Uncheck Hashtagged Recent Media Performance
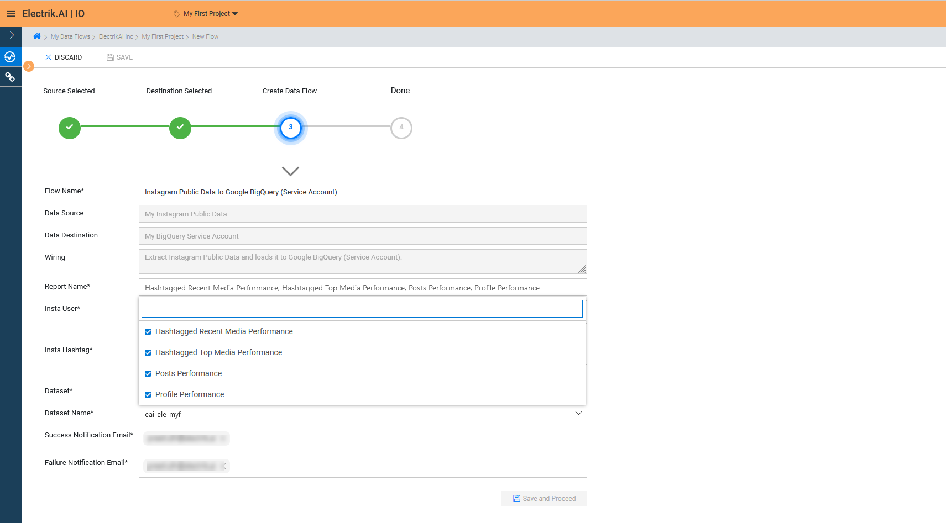The height and width of the screenshot is (523, 946). [148, 331]
